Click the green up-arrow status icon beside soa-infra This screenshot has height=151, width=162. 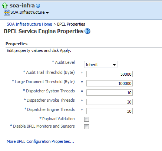click(5, 6)
